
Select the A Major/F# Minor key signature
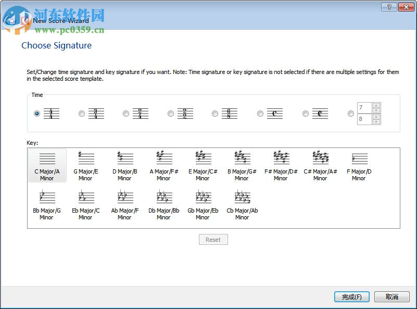tap(163, 164)
